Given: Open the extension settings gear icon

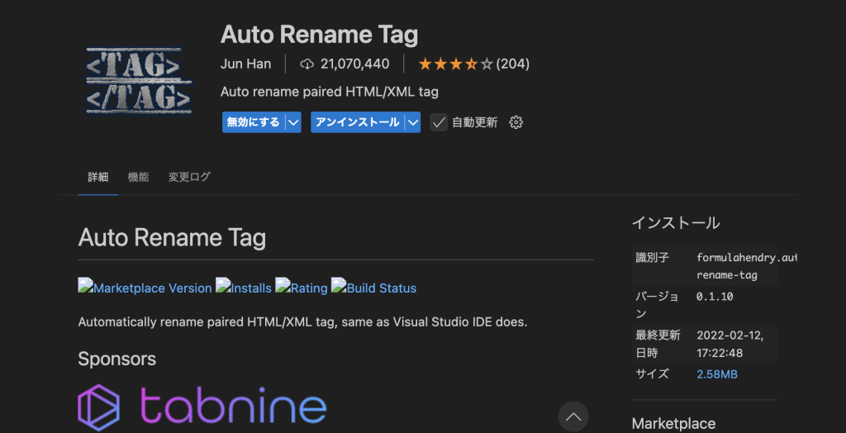Looking at the screenshot, I should tap(516, 122).
